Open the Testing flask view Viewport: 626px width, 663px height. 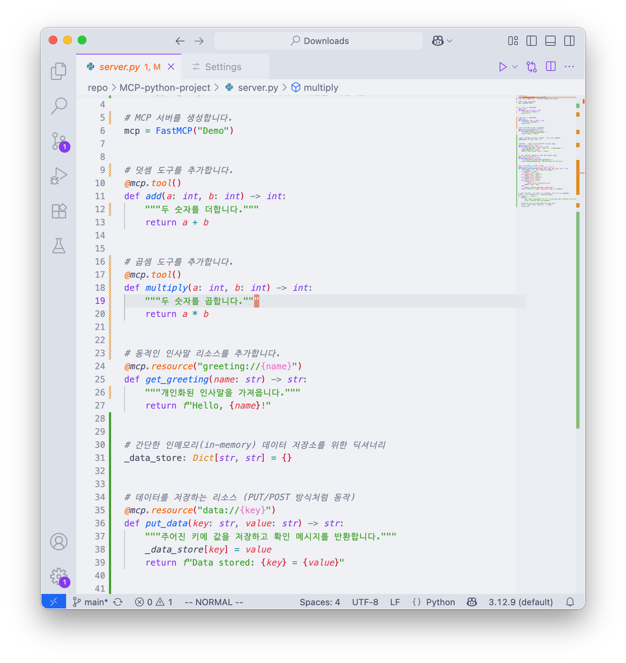click(x=58, y=246)
